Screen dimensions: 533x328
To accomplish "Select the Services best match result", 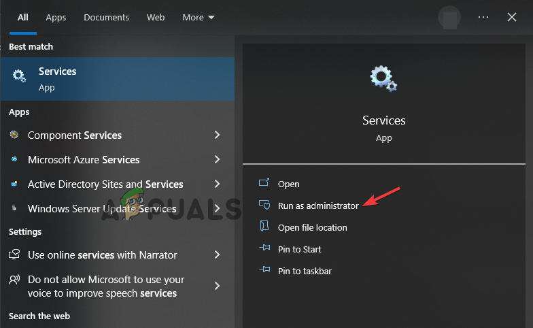I will point(117,79).
